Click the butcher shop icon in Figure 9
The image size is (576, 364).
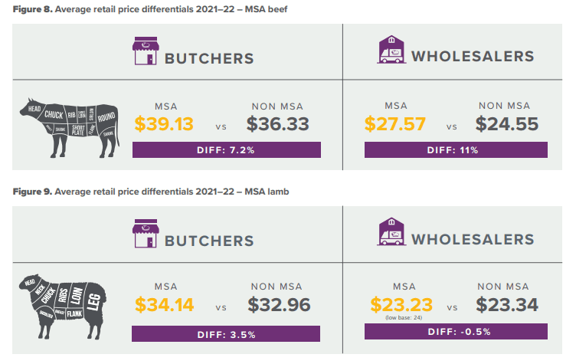146,234
